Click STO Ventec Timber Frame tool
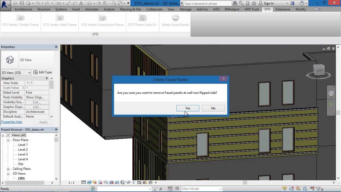This screenshot has height=192, width=341. [20, 21]
